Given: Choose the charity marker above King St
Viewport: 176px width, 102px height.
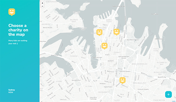Looking at the screenshot, I should coord(105,46).
